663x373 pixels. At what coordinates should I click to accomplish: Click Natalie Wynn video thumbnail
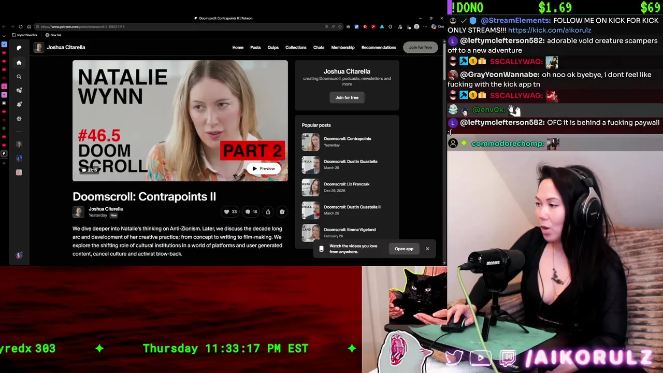pos(180,121)
